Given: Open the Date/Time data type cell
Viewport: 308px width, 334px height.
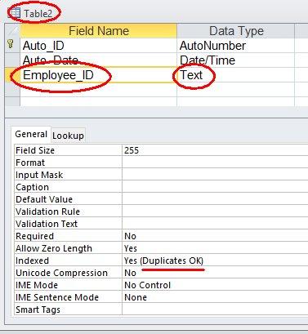Looking at the screenshot, I should click(x=236, y=60).
